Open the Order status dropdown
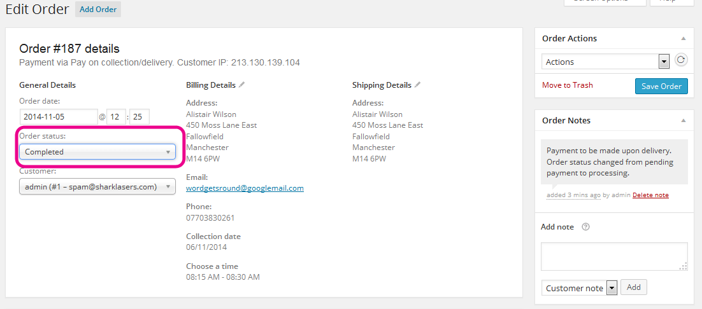The image size is (702, 309). (97, 152)
